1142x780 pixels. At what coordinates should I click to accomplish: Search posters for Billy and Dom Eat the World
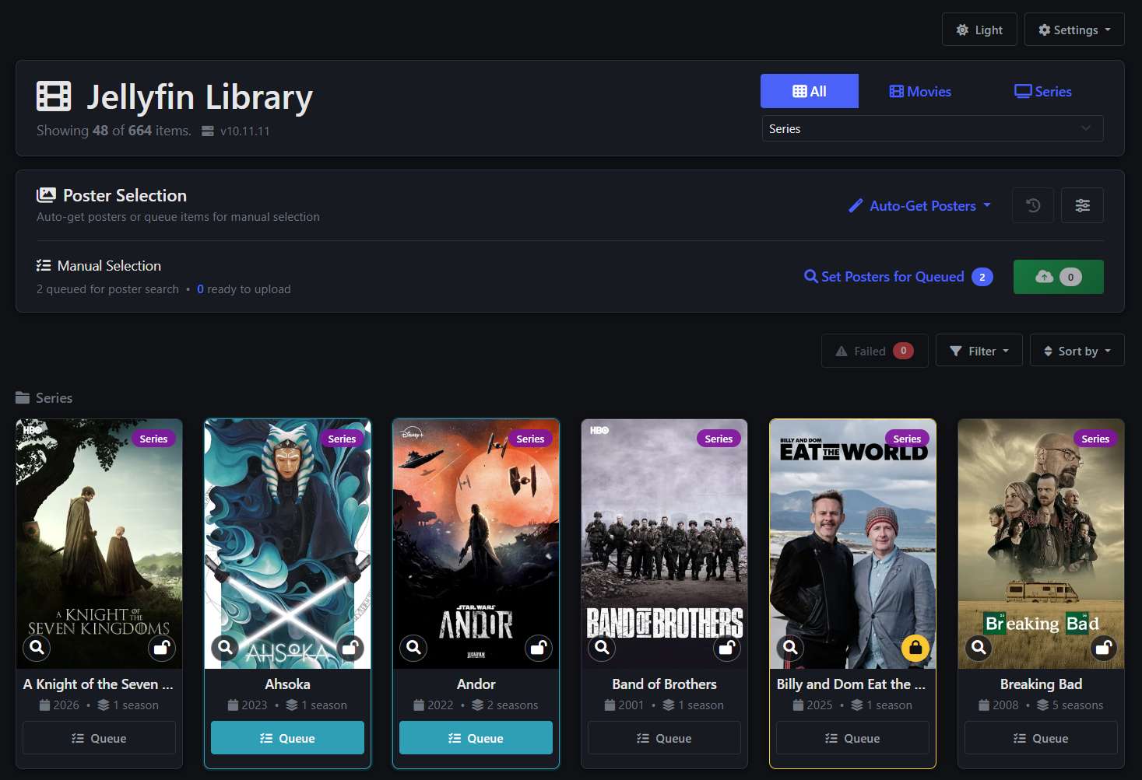(x=790, y=647)
